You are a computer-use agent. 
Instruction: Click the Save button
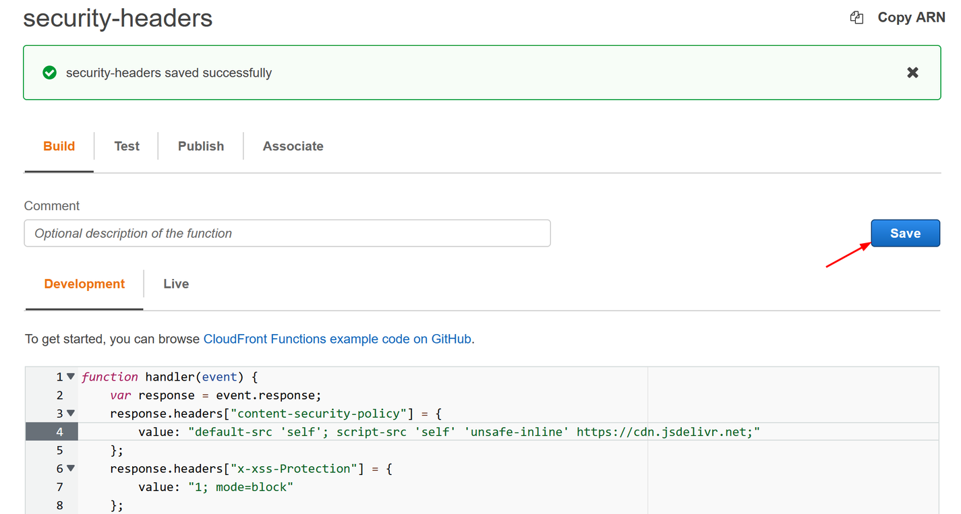click(905, 232)
